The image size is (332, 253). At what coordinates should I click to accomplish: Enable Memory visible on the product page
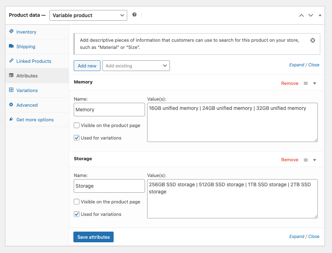coord(77,125)
